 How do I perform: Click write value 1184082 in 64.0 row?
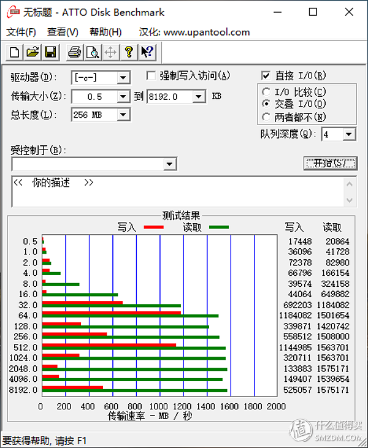point(296,316)
